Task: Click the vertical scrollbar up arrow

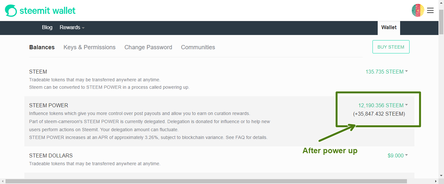Action: (441, 3)
